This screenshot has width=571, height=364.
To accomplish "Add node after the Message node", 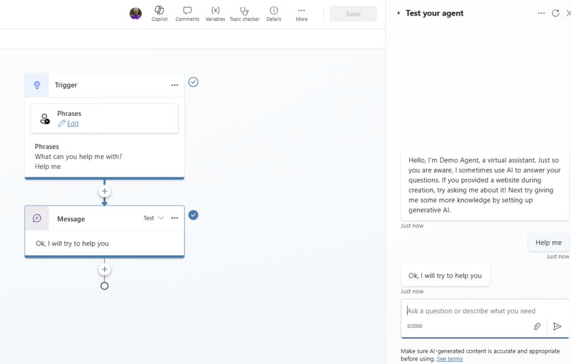I will [x=104, y=269].
